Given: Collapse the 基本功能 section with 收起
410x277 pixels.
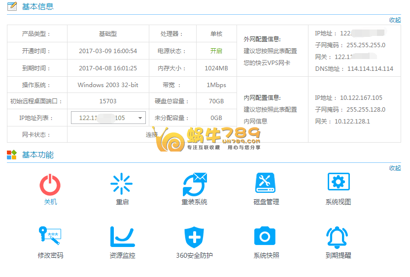Looking at the screenshot, I should (395, 168).
